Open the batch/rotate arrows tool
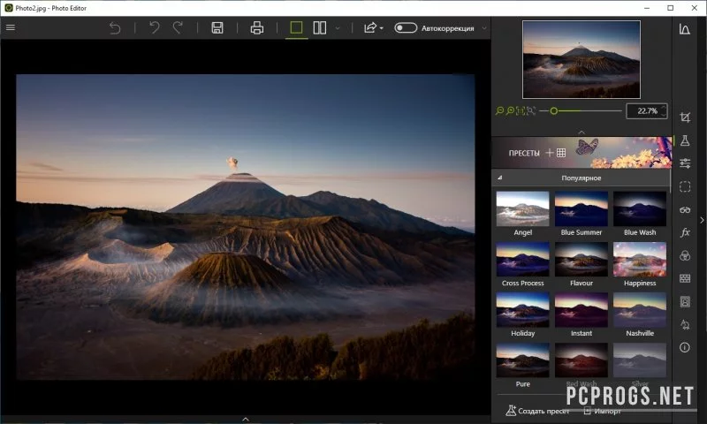This screenshot has width=707, height=424. click(685, 324)
